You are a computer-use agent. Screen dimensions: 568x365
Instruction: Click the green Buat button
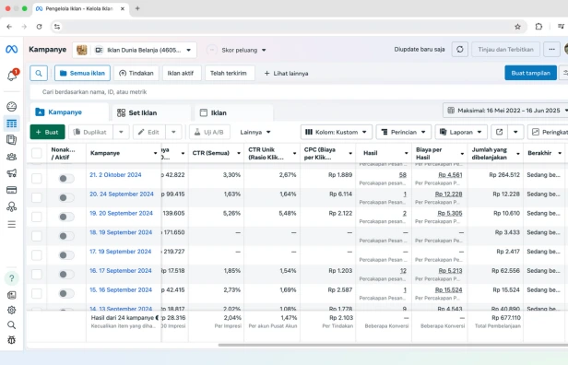click(47, 132)
